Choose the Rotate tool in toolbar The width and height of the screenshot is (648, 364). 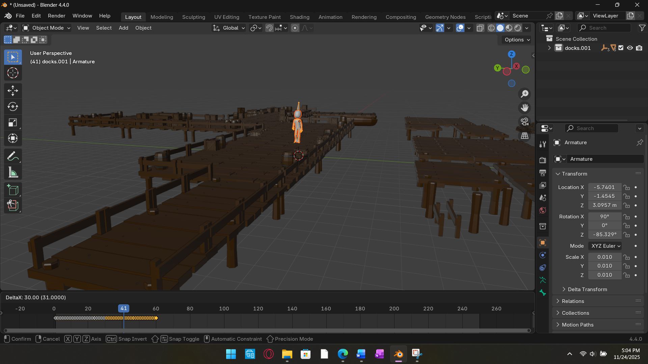point(13,107)
